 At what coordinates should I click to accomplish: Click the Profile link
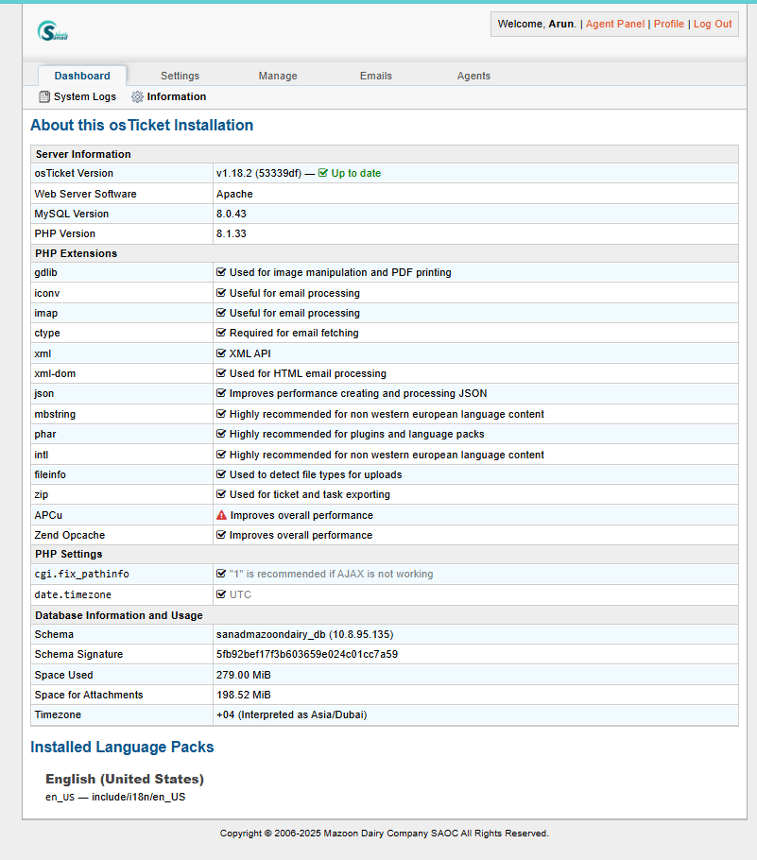pos(669,25)
